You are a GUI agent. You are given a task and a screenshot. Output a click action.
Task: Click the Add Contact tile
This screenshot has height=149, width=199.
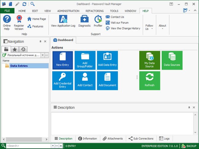[x=85, y=81]
